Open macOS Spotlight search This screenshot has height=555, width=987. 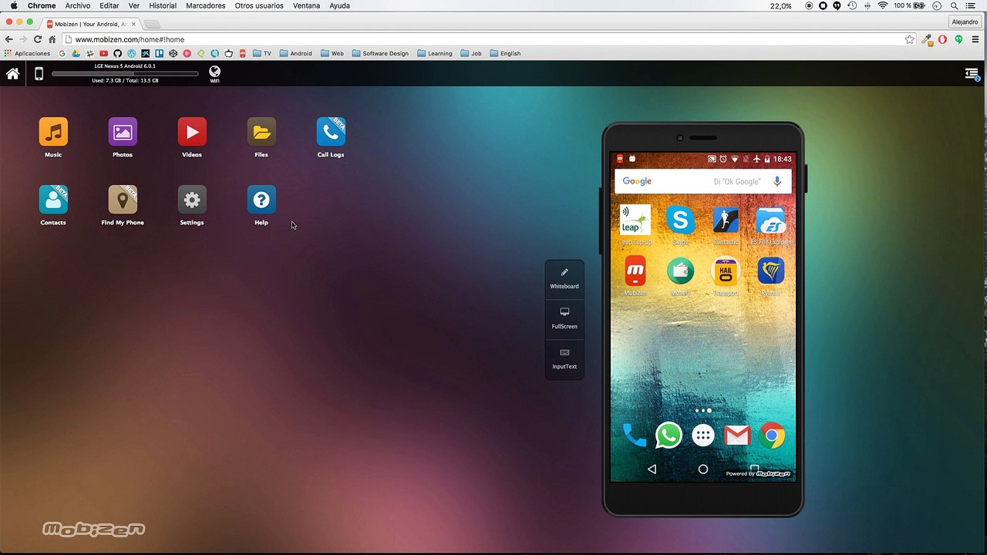coord(954,5)
